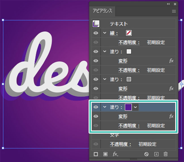Viewport: 184px width, 162px height.
Task: Open 変形 effect under the gray fill
Action: point(123,89)
